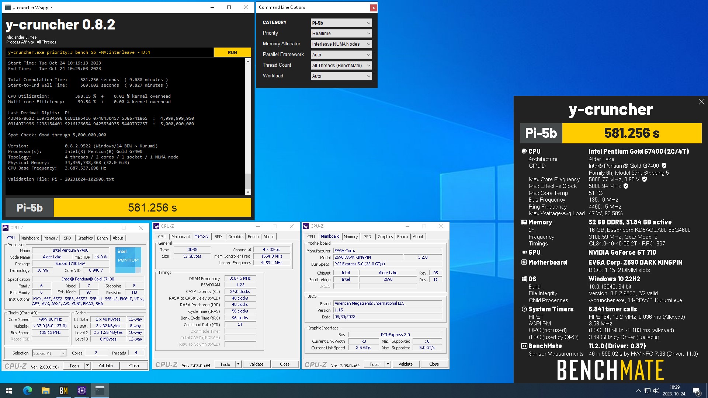Click Close in right CPU-Z window

434,364
